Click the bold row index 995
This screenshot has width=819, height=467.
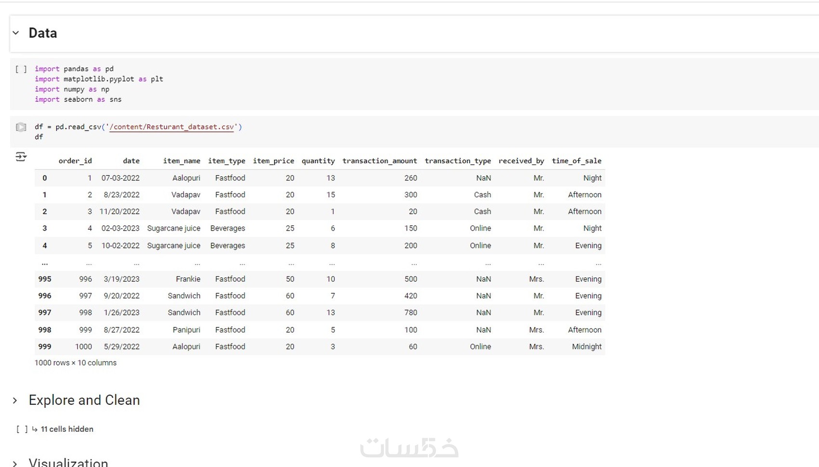pyautogui.click(x=45, y=279)
